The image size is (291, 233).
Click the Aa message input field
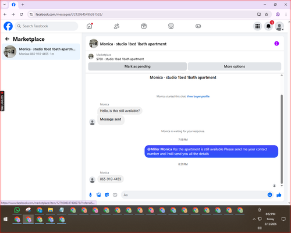tap(194, 195)
